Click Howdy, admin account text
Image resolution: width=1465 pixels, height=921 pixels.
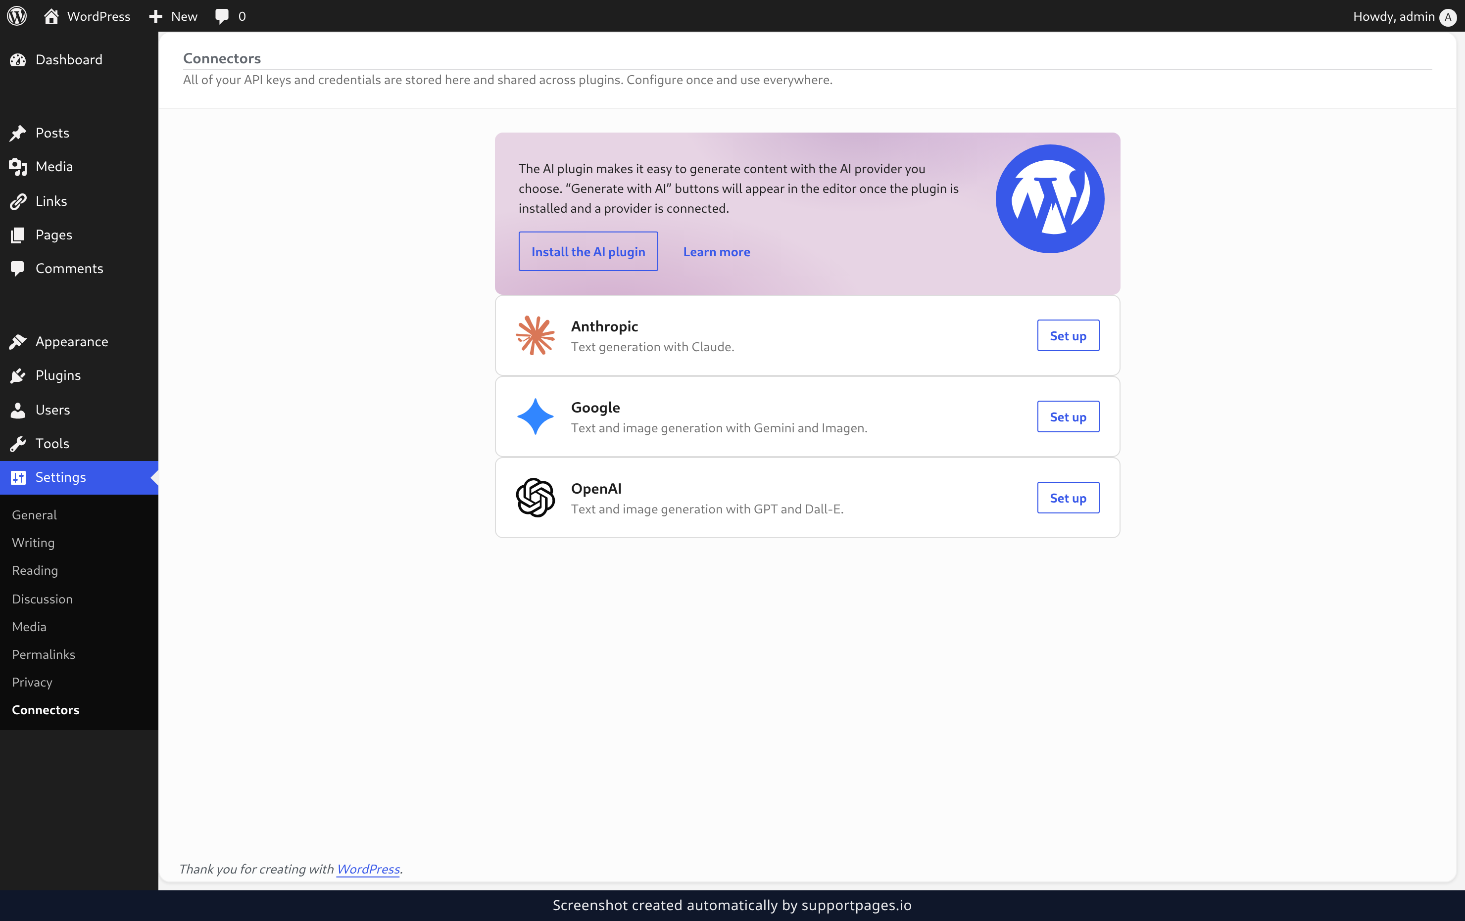point(1393,16)
